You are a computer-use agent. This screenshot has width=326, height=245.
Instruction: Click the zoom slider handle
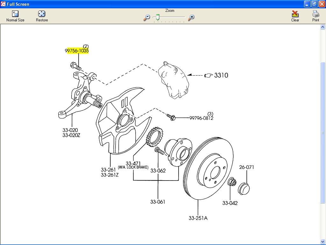click(x=157, y=18)
